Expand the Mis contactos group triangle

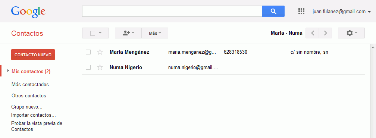point(8,71)
